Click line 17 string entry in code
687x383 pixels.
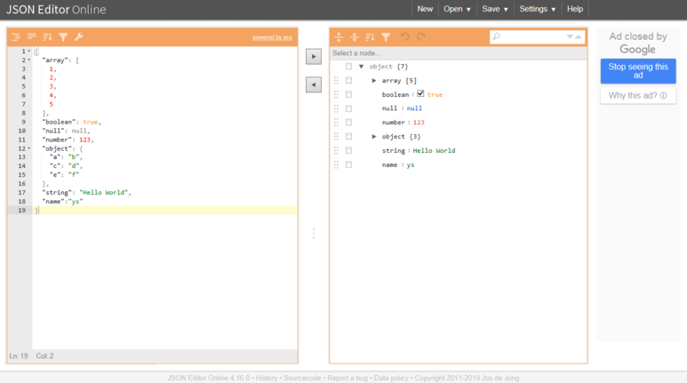[86, 192]
